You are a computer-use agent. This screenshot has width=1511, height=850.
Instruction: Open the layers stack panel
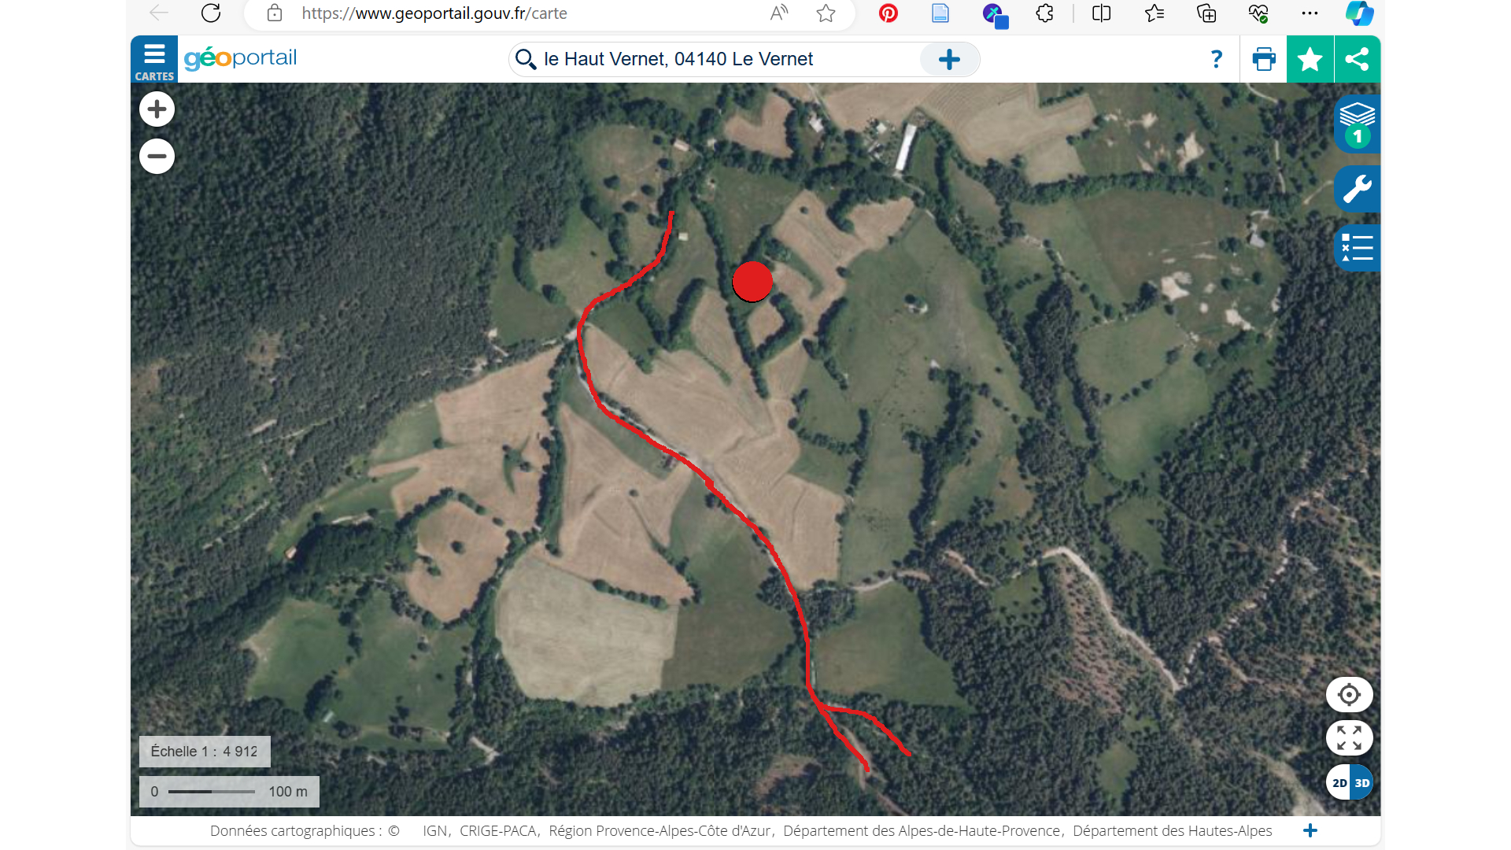tap(1357, 124)
